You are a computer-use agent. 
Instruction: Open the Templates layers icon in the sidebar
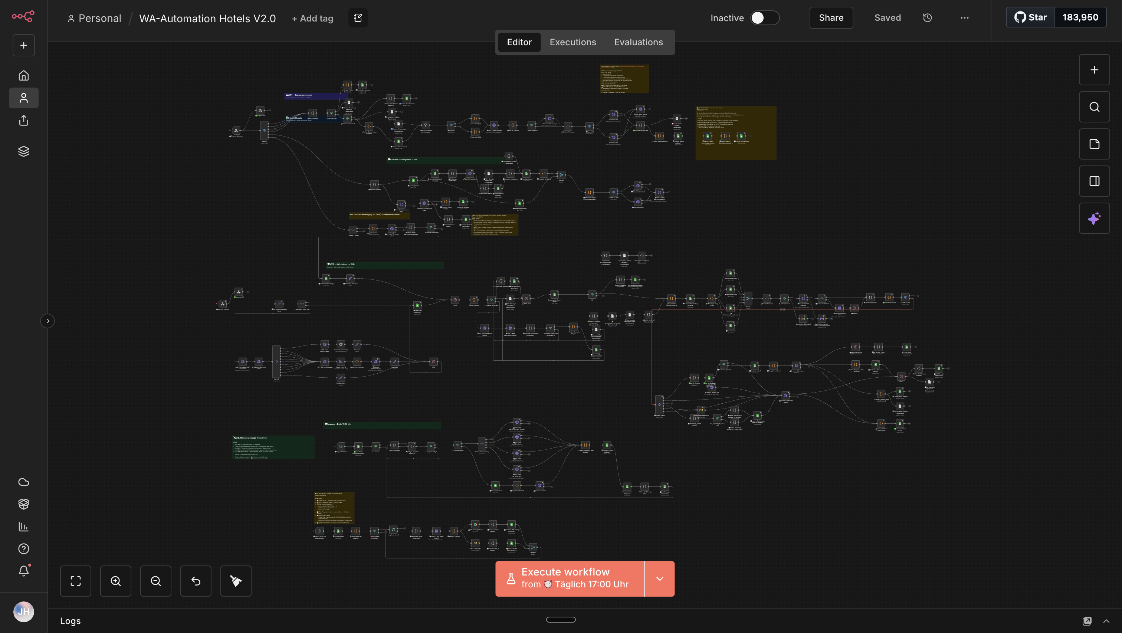(x=23, y=151)
